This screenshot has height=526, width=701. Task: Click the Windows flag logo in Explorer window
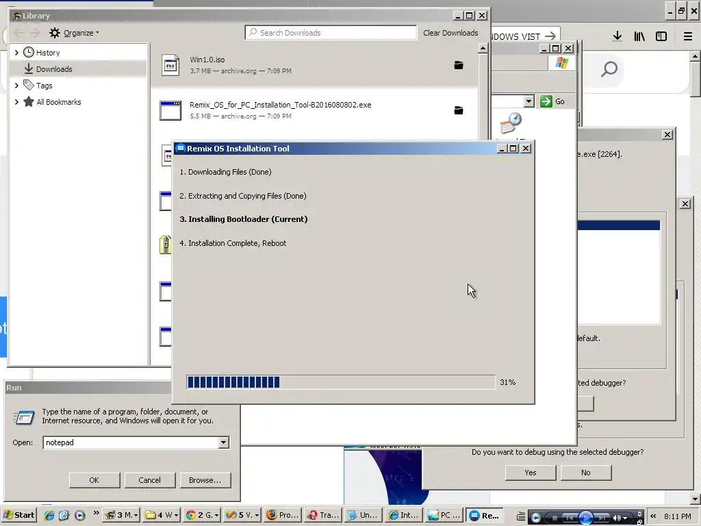[561, 62]
